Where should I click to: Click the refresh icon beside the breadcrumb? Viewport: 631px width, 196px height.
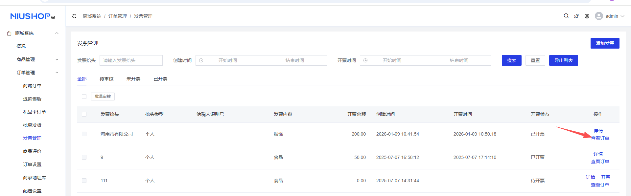tap(74, 16)
